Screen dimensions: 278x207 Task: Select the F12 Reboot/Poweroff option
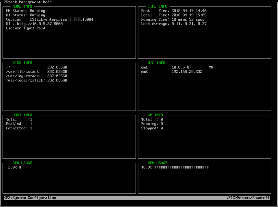[x=248, y=198]
